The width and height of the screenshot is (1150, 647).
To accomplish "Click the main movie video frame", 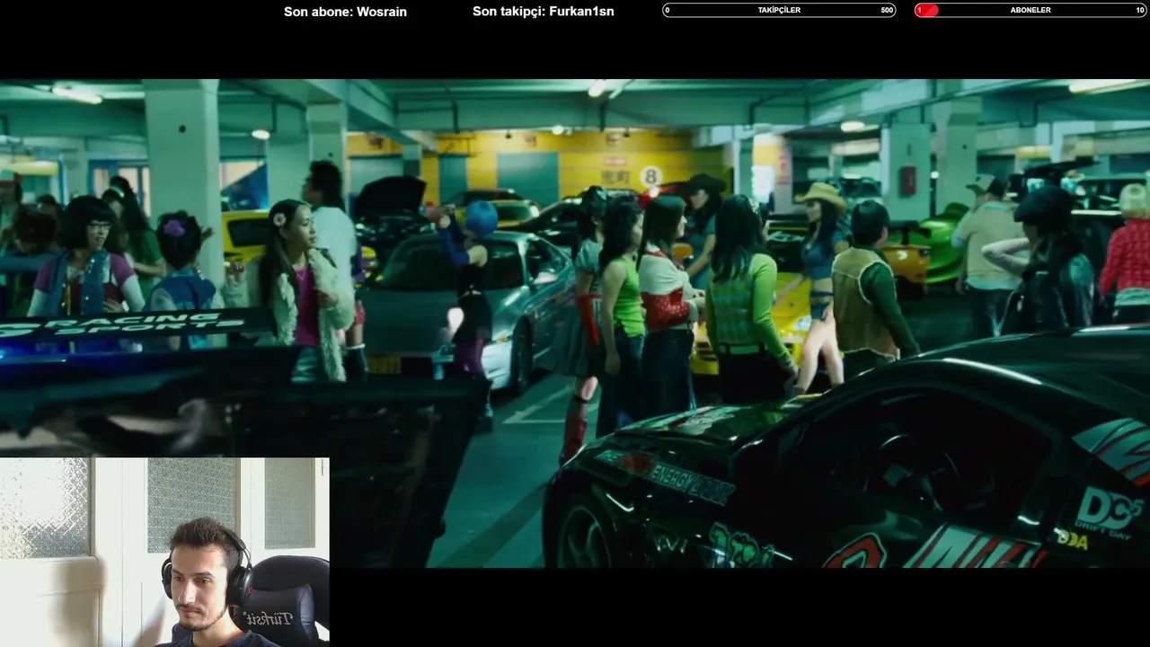I will [x=575, y=323].
